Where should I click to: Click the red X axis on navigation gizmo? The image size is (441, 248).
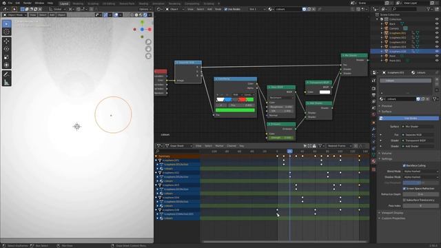(x=150, y=29)
